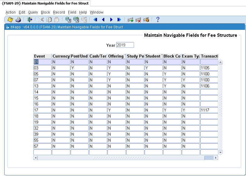246x176 pixels.
Task: Open the Help question mark icon
Action: tap(158, 20)
